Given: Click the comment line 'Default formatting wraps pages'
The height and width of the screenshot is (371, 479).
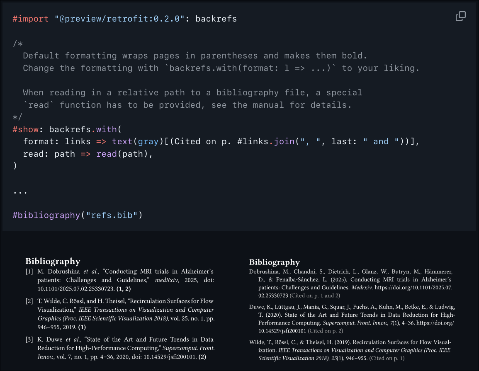Looking at the screenshot, I should point(195,56).
